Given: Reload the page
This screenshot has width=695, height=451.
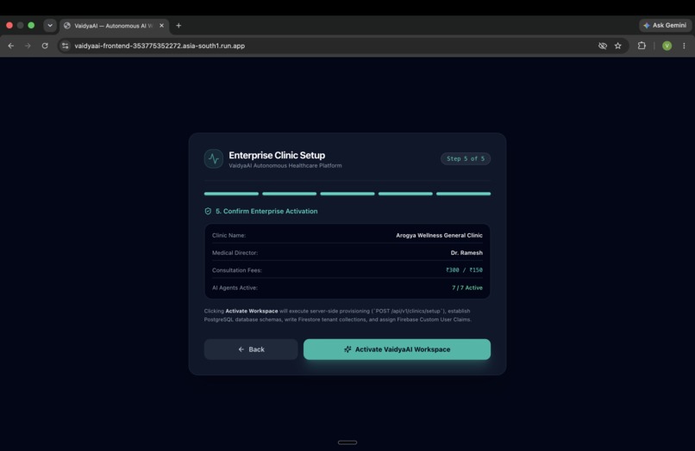Looking at the screenshot, I should [x=45, y=46].
